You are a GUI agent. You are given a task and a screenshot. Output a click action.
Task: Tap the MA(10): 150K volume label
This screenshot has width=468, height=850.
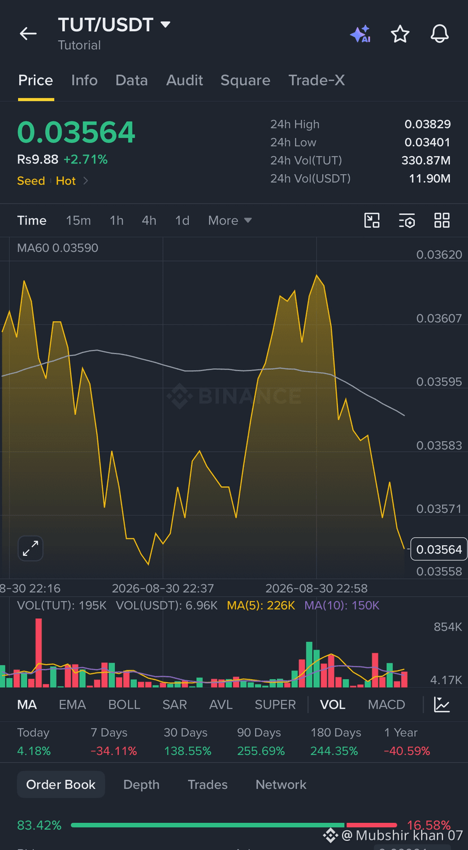342,606
